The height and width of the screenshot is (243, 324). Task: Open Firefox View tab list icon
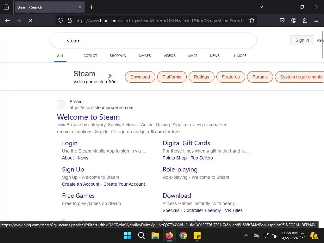coord(6,7)
